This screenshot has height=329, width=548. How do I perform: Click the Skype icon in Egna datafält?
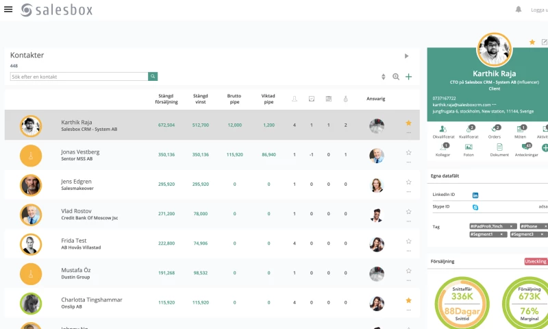(x=475, y=207)
